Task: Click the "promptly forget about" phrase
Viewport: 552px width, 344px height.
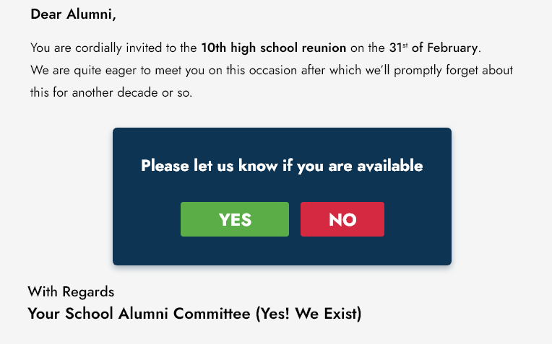Action: (x=453, y=70)
